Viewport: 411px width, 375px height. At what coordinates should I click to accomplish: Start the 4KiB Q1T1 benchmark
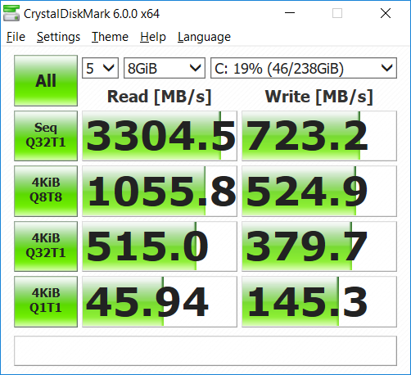coord(46,301)
